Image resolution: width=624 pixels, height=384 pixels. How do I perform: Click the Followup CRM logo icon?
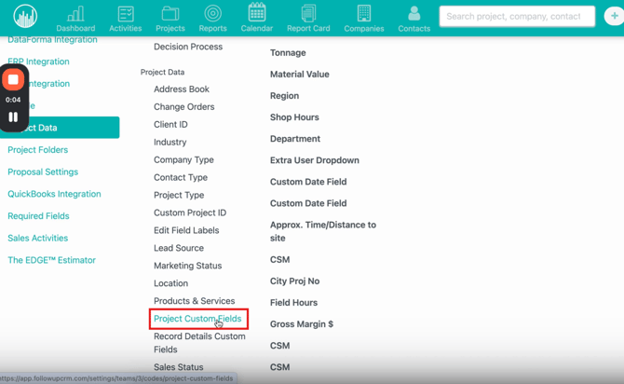(x=25, y=17)
